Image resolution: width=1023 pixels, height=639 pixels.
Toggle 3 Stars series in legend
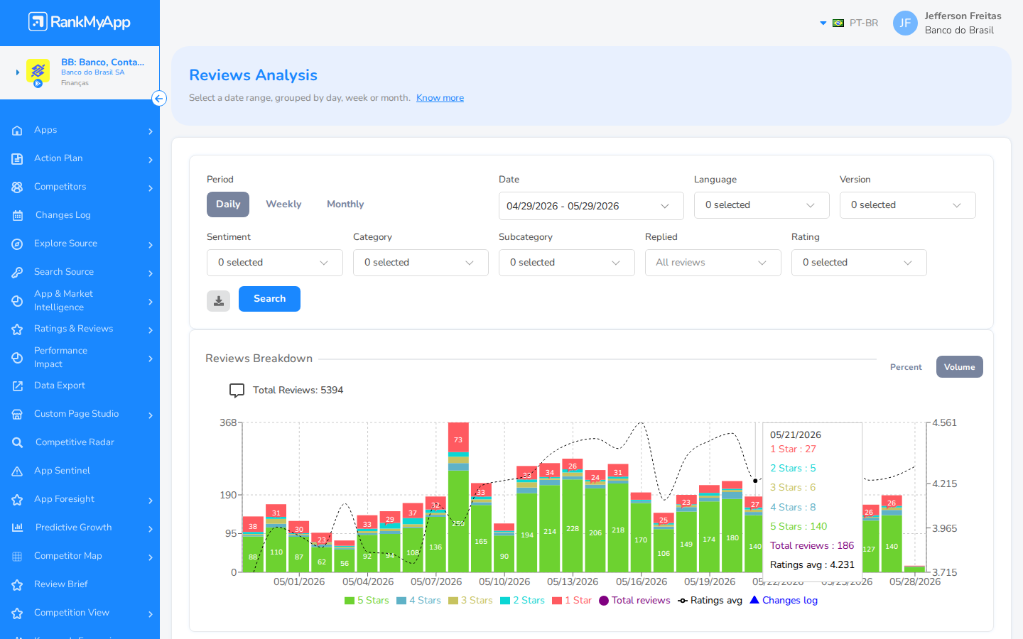click(470, 601)
